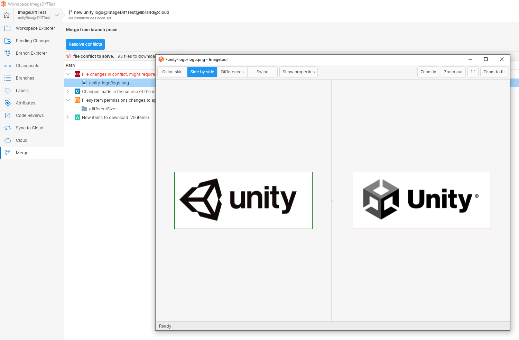Collapse the 'File changes in conflict' section
This screenshot has width=519, height=340.
point(68,74)
